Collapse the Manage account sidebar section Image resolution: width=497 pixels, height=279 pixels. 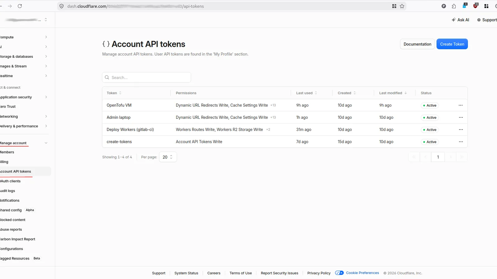46,143
